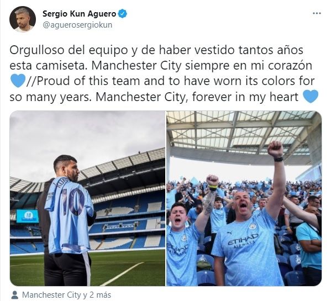Viewport: 331px width, 301px height.
Task: Click the tagged-people person icon below photos
Action: 14,295
